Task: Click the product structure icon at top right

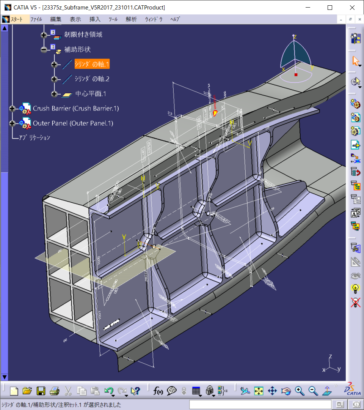Action: click(x=355, y=38)
